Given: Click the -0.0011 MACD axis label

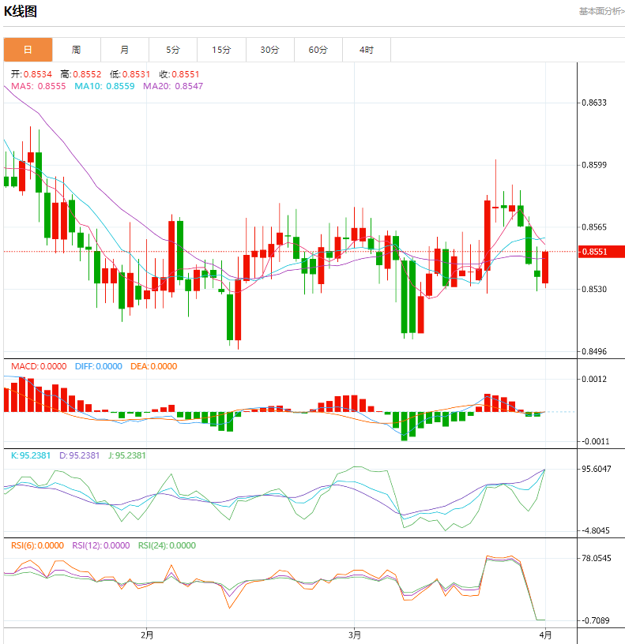Looking at the screenshot, I should point(596,441).
